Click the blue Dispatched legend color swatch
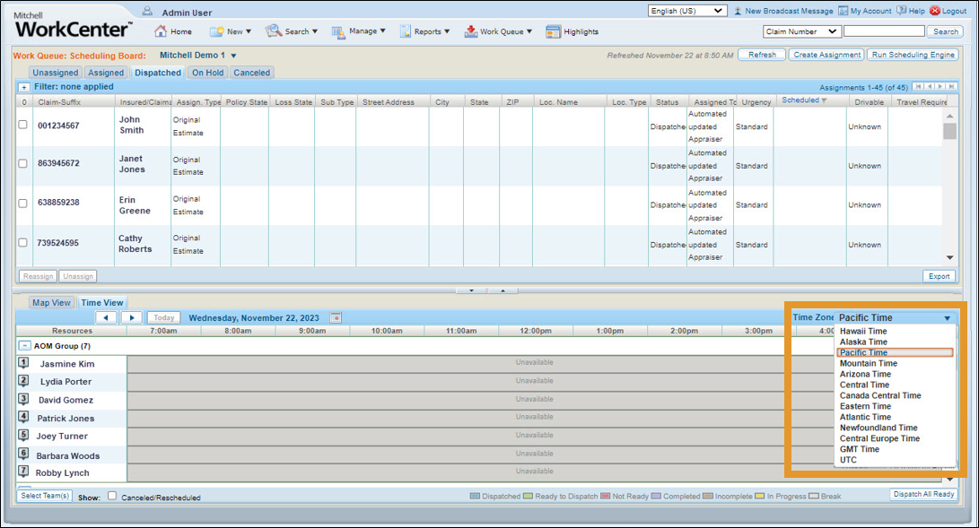Viewport: 979px width, 528px height. pyautogui.click(x=476, y=496)
